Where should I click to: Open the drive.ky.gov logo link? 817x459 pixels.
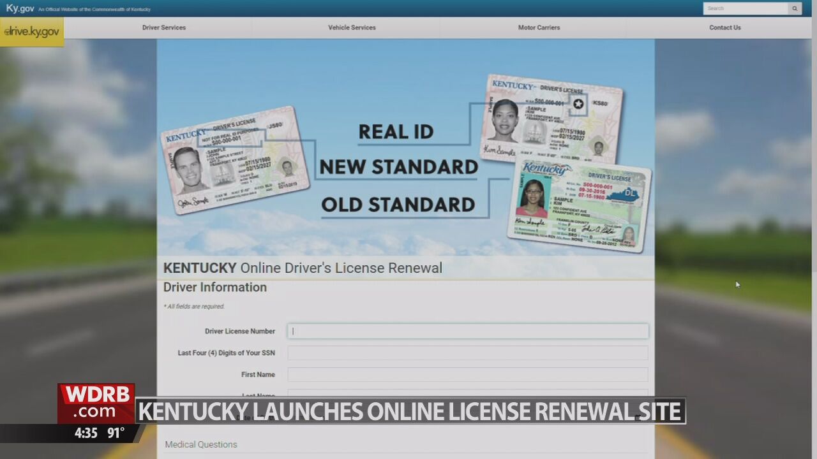pos(32,31)
